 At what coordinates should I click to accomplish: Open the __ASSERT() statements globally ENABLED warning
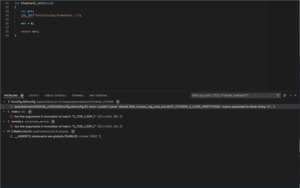pyautogui.click(x=150, y=136)
